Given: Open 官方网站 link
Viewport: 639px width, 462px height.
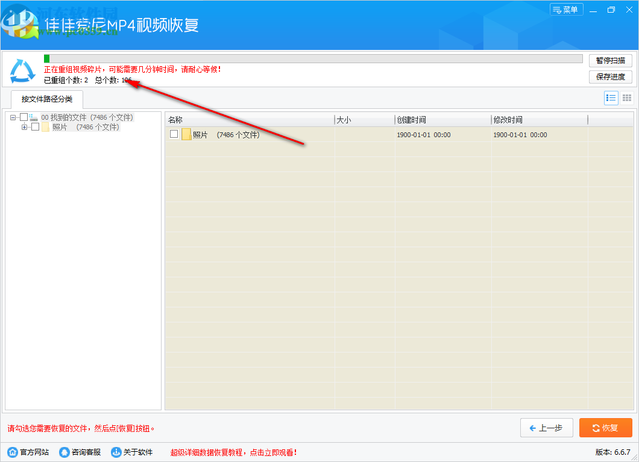Looking at the screenshot, I should pos(34,452).
